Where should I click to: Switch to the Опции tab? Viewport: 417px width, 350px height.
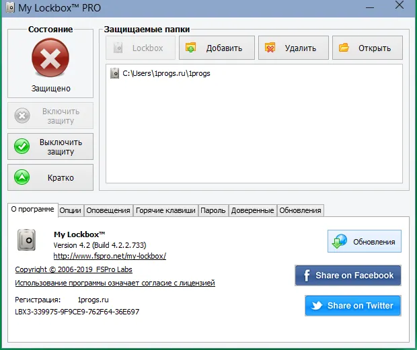(x=70, y=210)
